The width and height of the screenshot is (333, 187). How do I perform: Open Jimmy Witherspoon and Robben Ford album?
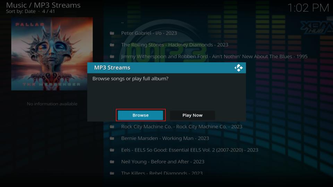(x=214, y=56)
